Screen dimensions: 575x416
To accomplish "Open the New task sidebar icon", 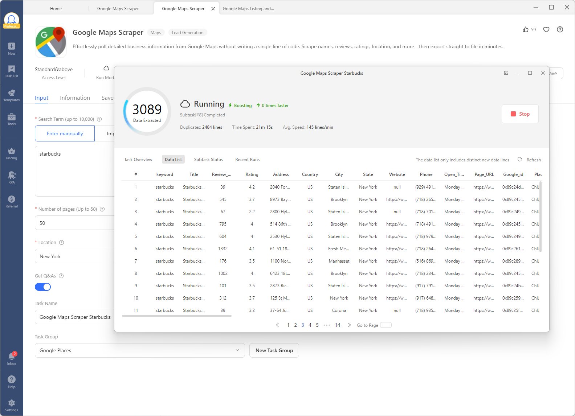I will [12, 49].
